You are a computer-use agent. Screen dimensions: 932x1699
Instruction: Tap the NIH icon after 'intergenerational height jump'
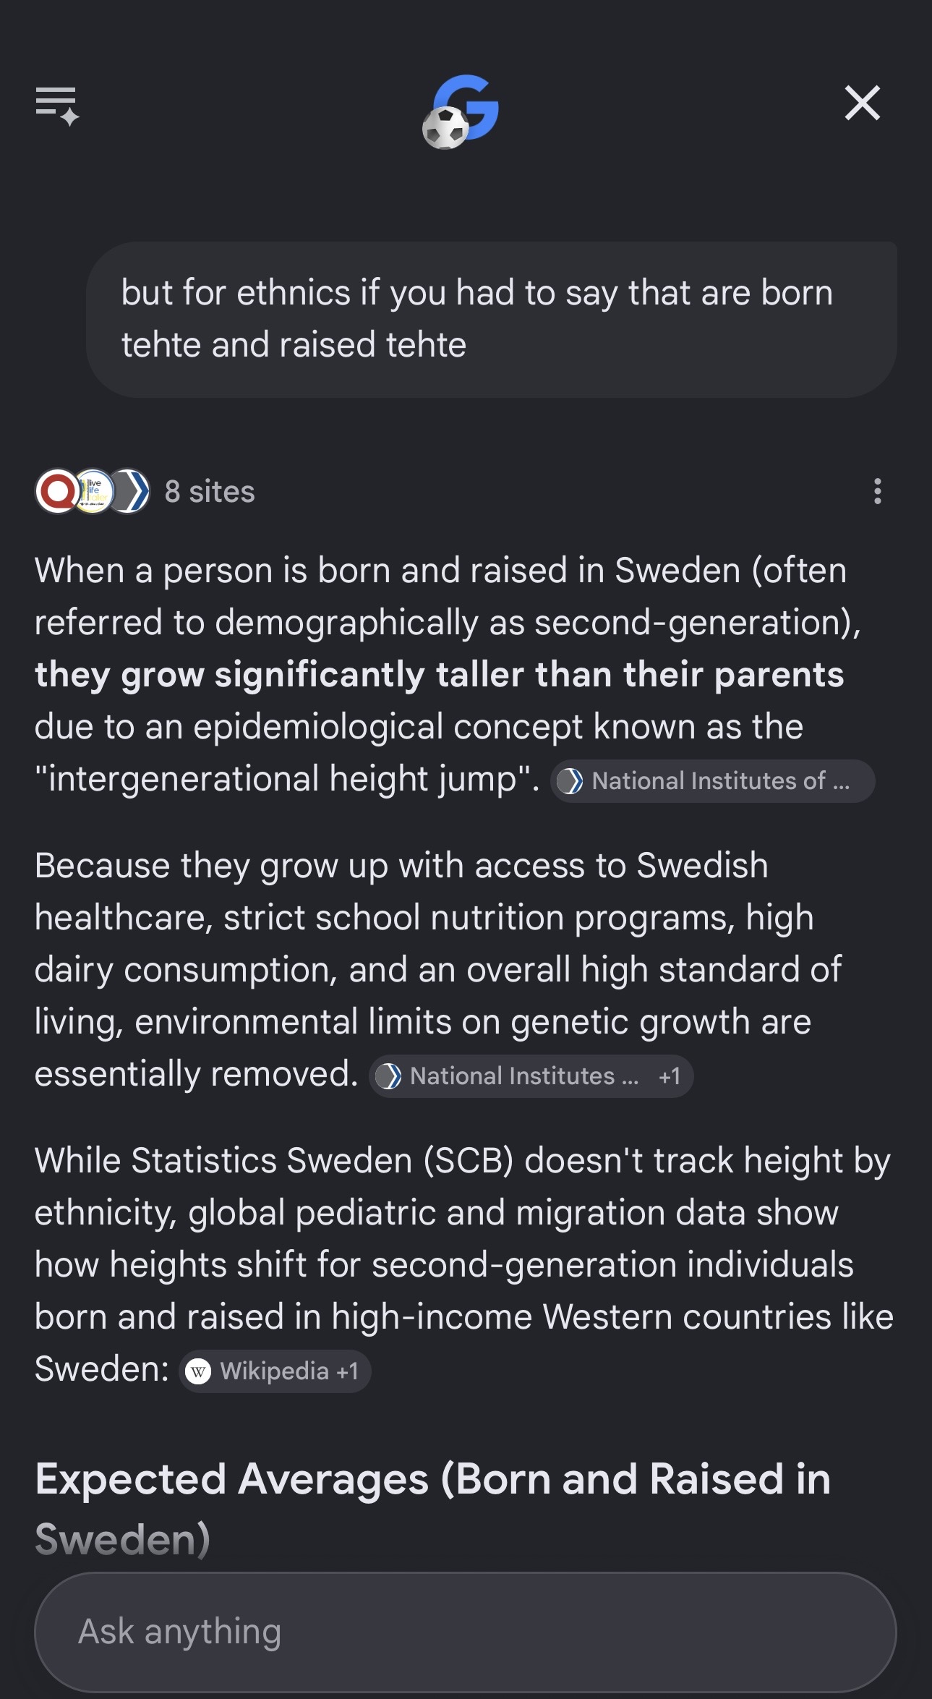[570, 781]
